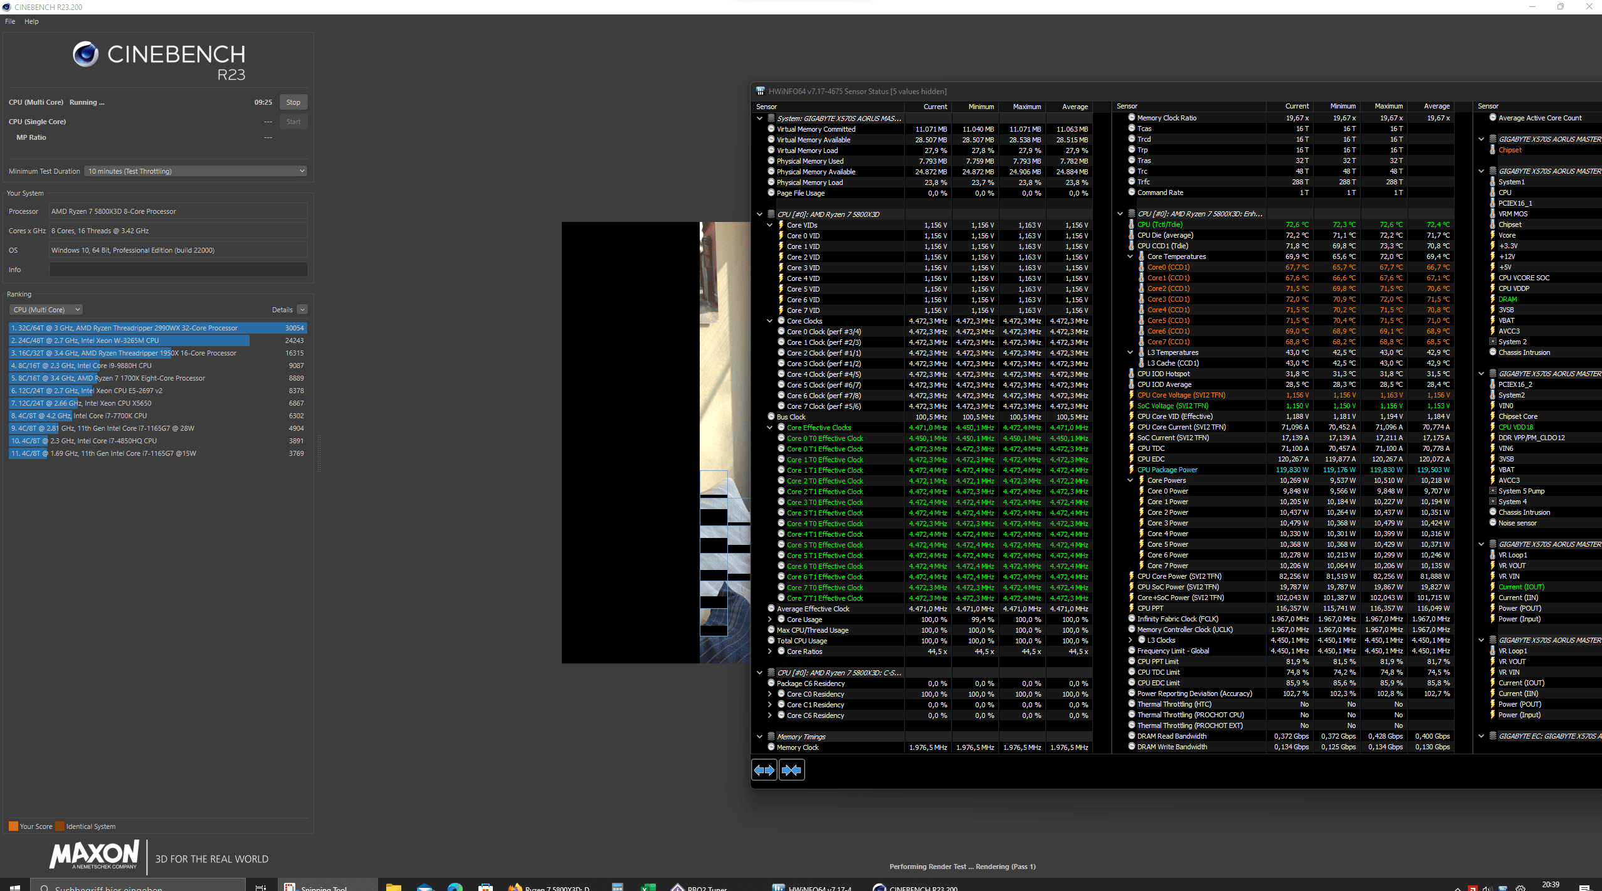Click the HWiNFO64 window title icon
This screenshot has width=1602, height=891.
[x=760, y=92]
